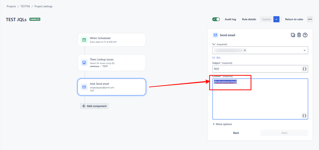The width and height of the screenshot is (319, 150).
Task: Click the duplicate component icon
Action: click(293, 35)
